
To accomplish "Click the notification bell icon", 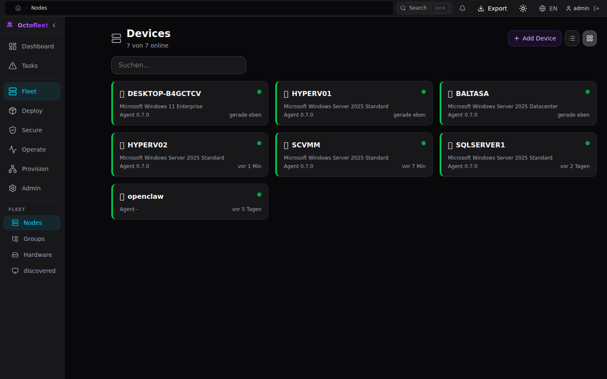I will [462, 8].
